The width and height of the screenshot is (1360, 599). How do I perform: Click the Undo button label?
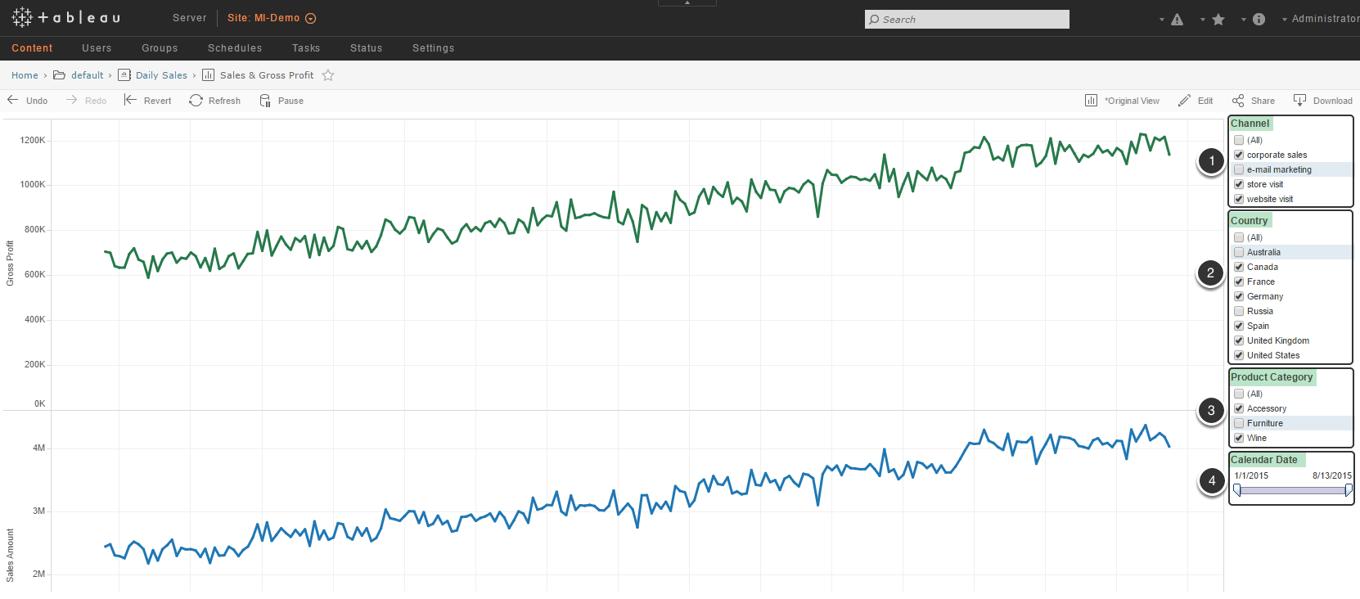click(x=37, y=101)
